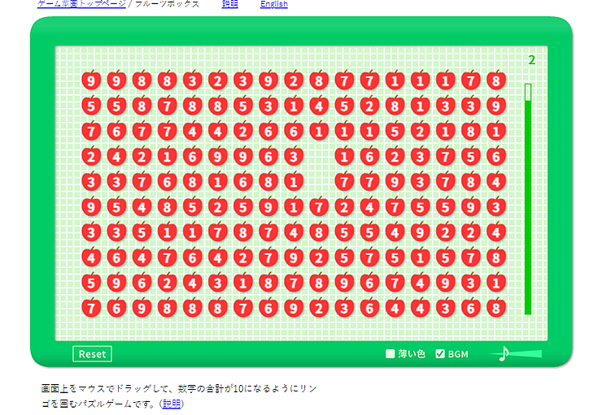The image size is (602, 415).
Task: Click the last apple (4) of the seventh row
Action: (496, 232)
